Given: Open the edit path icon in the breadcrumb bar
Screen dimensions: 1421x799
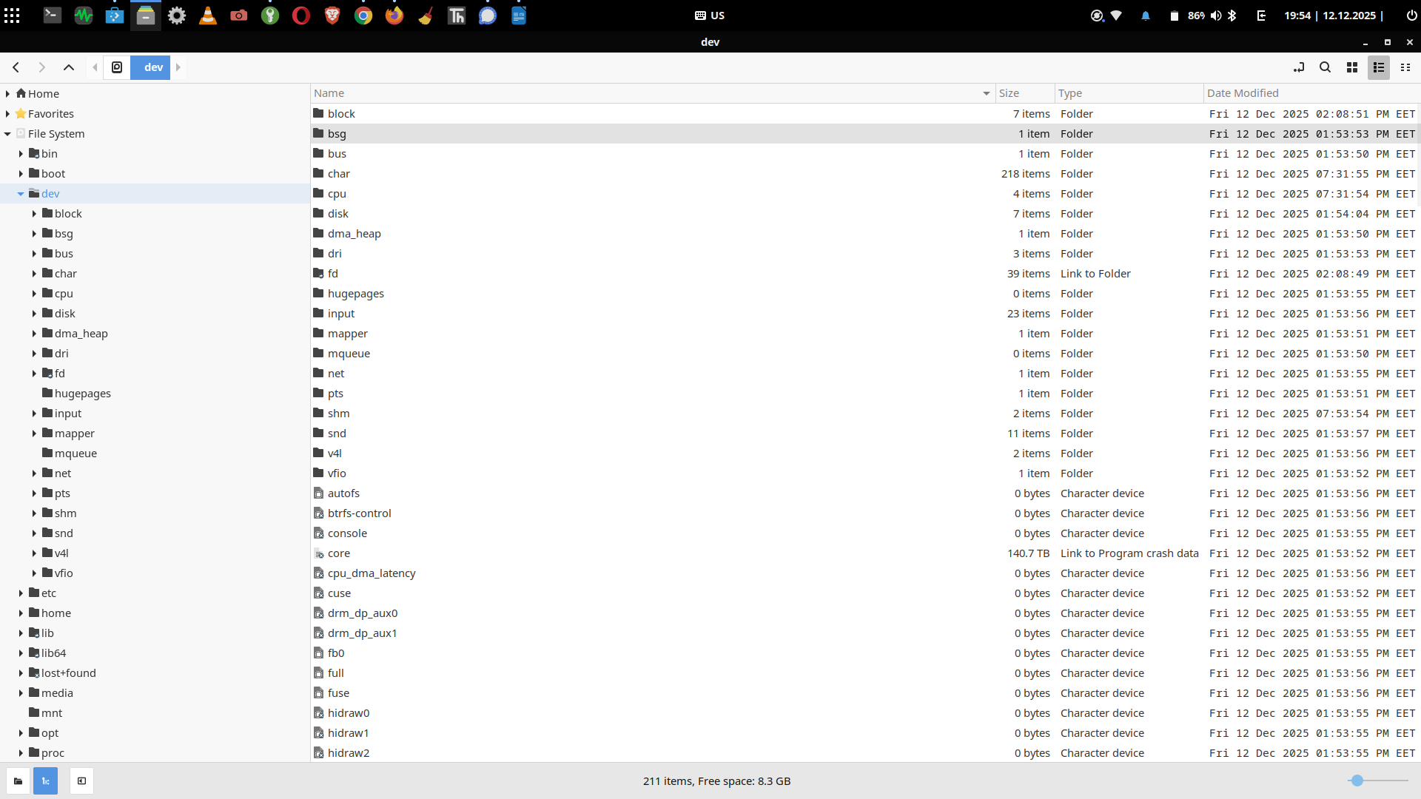Looking at the screenshot, I should (x=117, y=67).
